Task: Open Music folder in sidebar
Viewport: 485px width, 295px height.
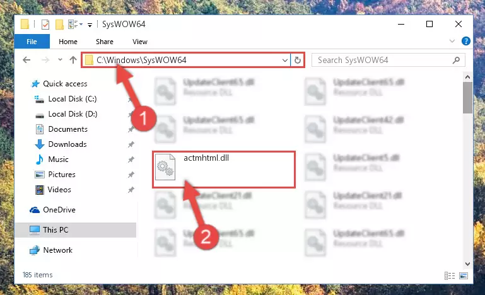Action: point(58,159)
